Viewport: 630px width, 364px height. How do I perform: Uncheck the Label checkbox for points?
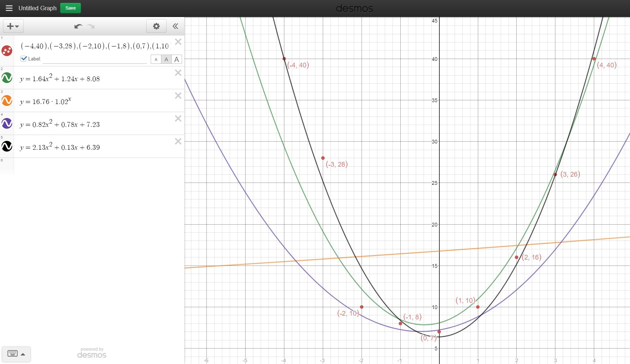(24, 59)
